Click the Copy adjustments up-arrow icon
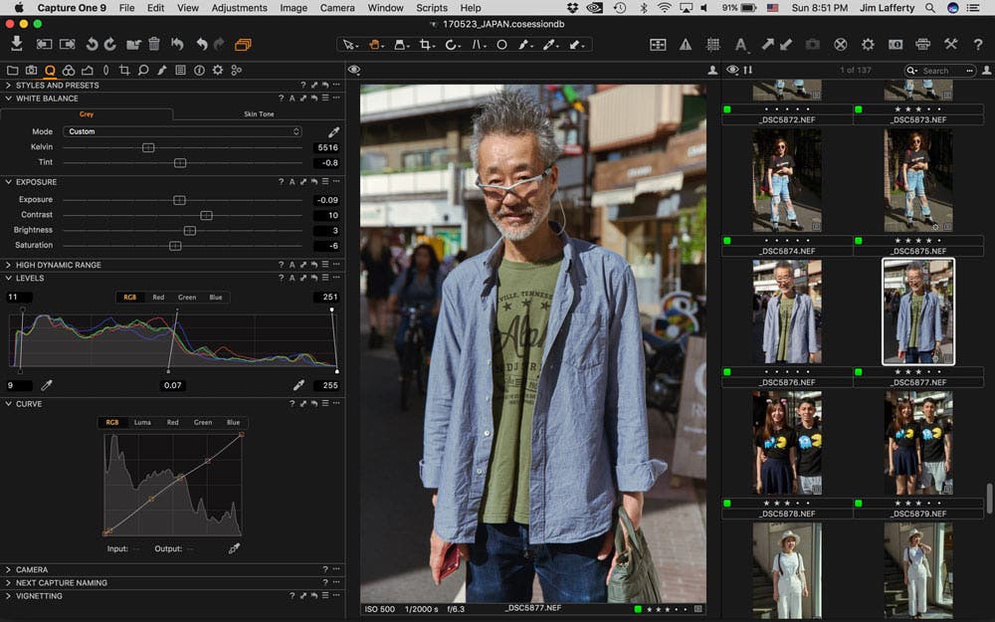 coord(767,45)
